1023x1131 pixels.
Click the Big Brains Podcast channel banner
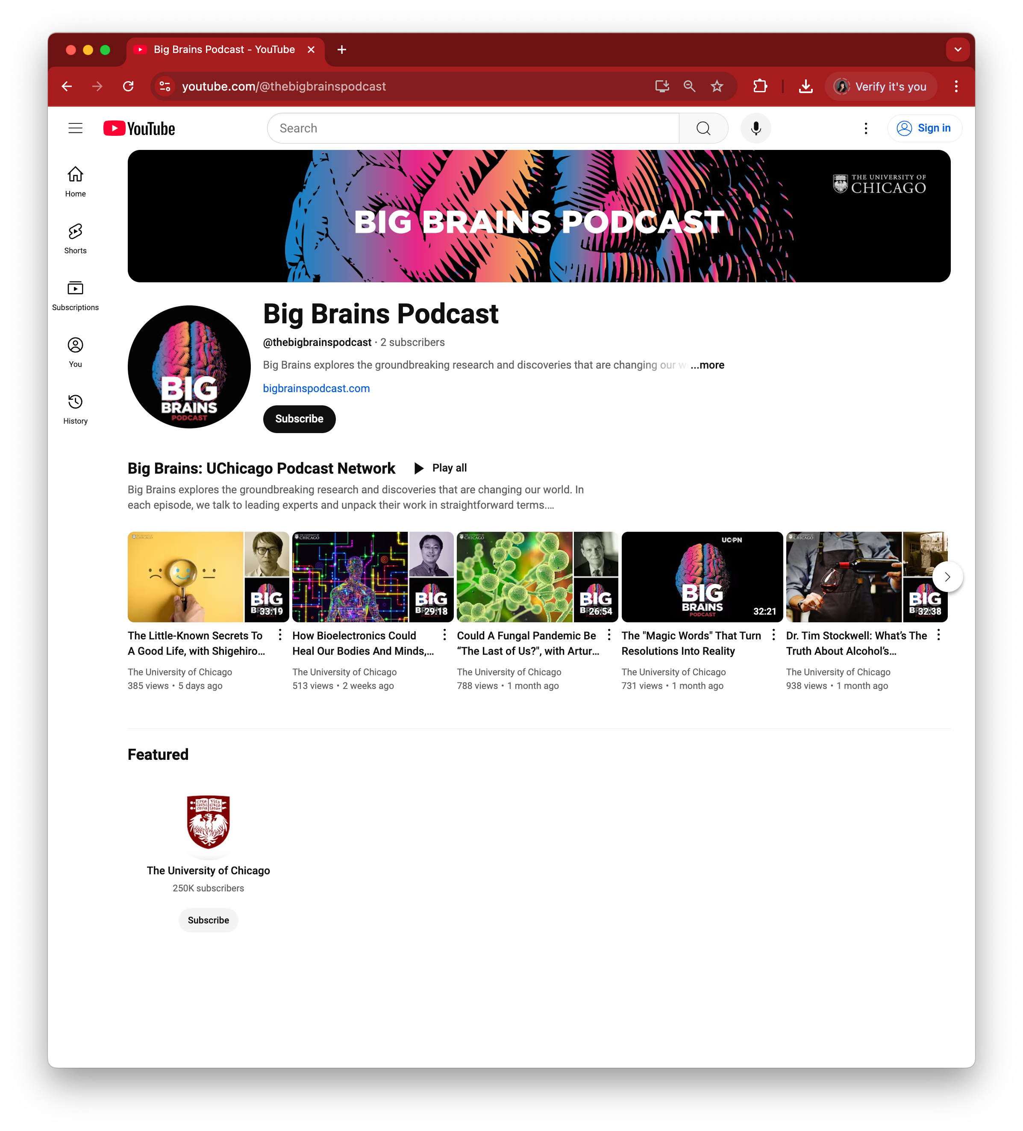[x=539, y=216]
